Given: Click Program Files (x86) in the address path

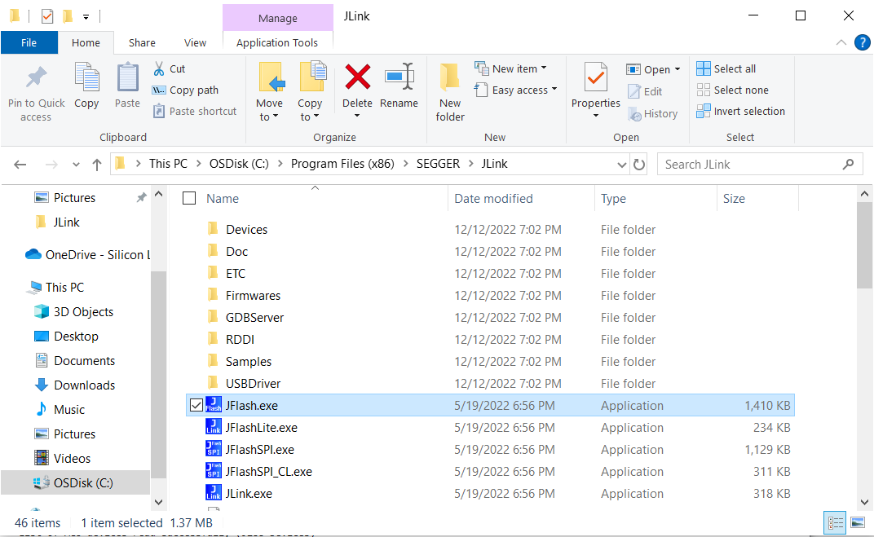Looking at the screenshot, I should pyautogui.click(x=342, y=164).
